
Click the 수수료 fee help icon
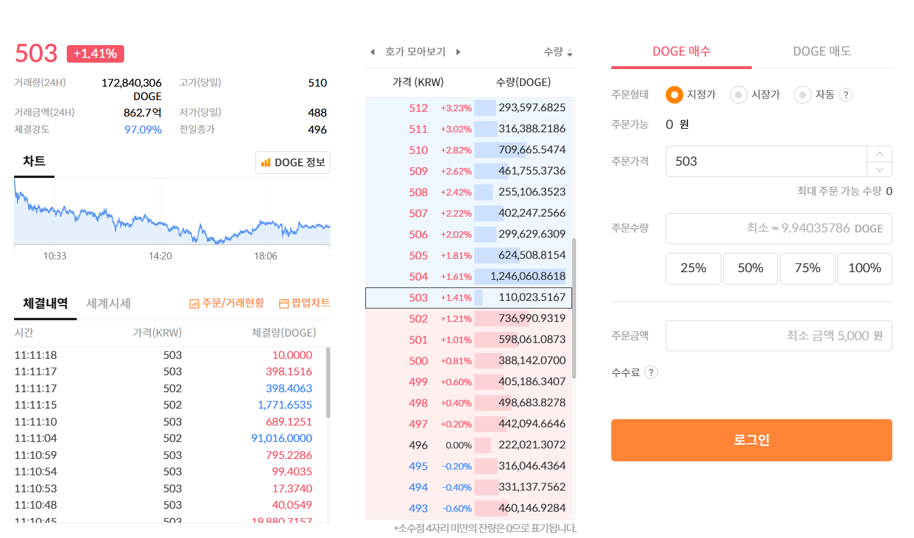pos(651,372)
